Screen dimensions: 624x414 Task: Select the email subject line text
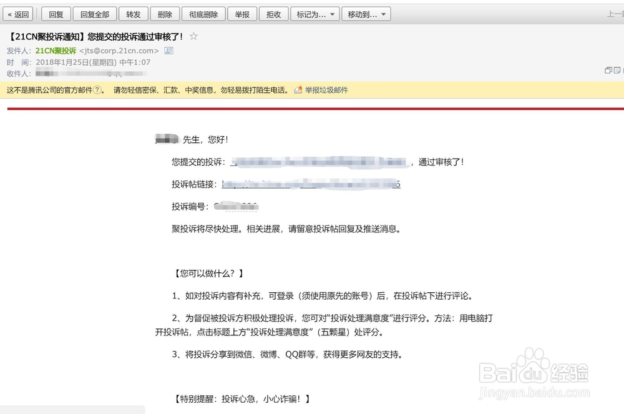pyautogui.click(x=95, y=37)
